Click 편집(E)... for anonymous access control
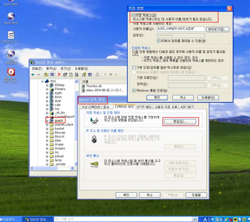This screenshot has height=222, width=250. [x=180, y=121]
